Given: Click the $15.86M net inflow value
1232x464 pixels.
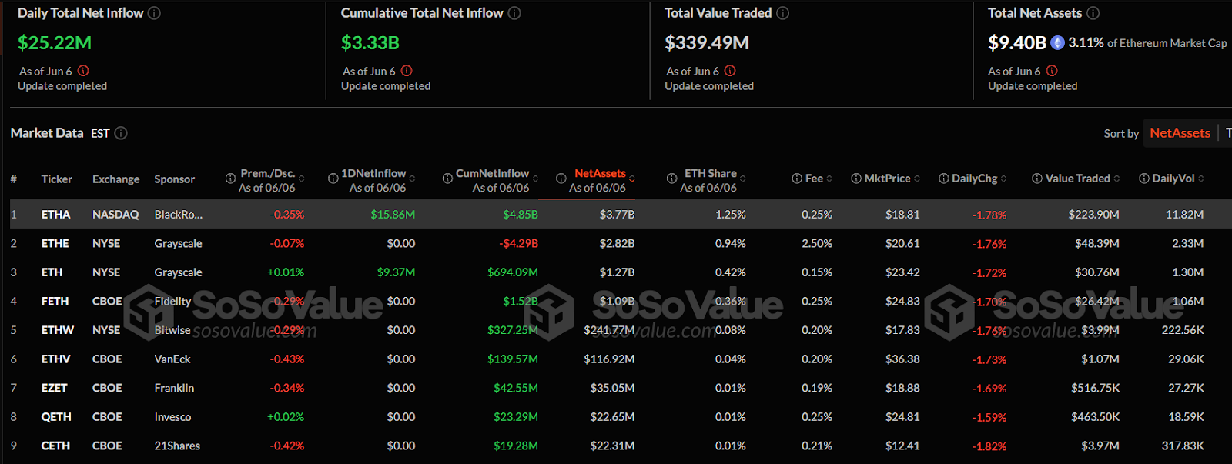Looking at the screenshot, I should click(x=393, y=215).
